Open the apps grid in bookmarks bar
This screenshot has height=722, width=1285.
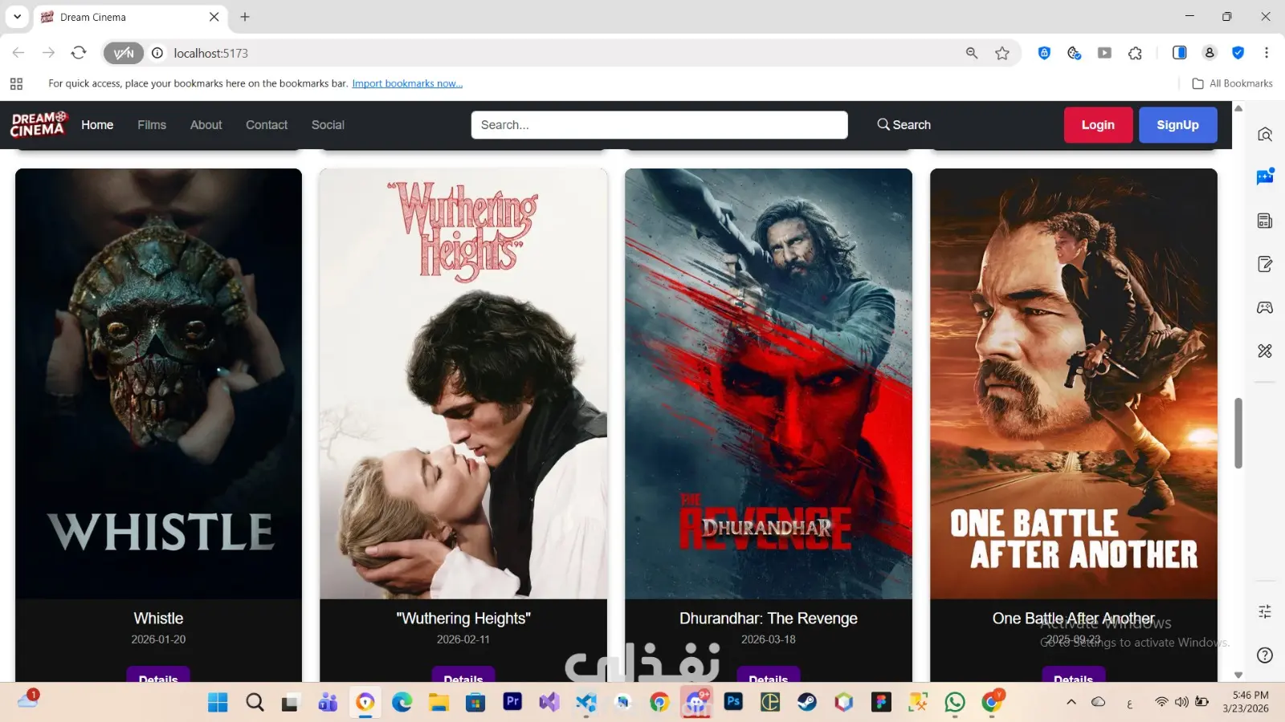(x=16, y=83)
